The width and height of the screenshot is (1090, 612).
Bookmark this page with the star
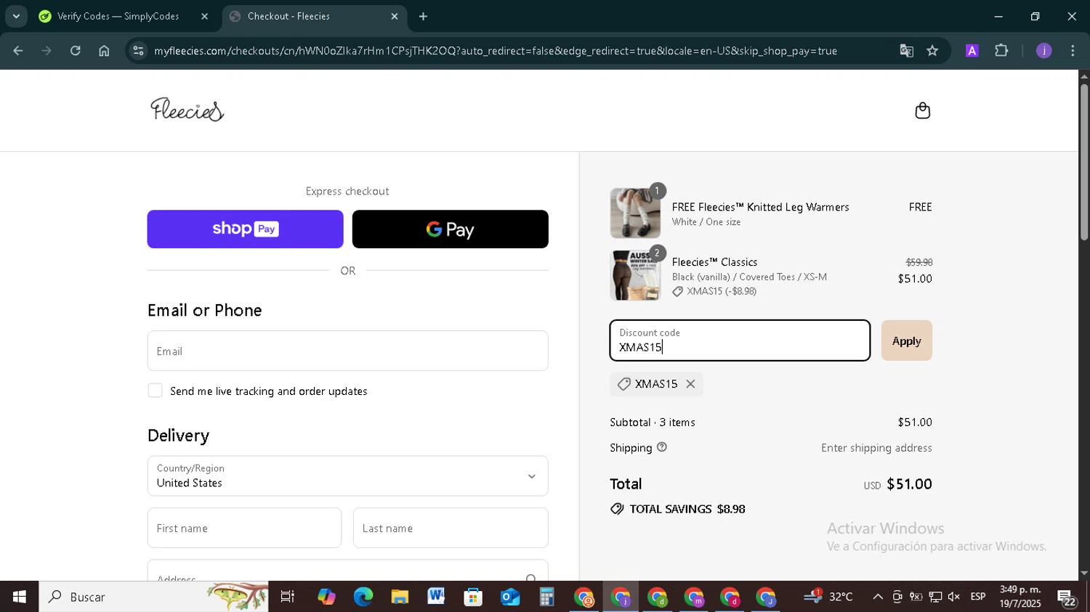point(933,51)
